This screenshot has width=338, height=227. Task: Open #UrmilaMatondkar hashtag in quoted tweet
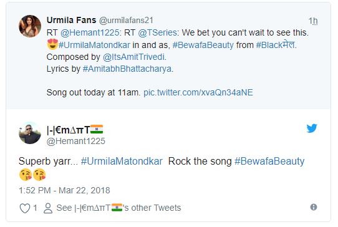click(94, 45)
